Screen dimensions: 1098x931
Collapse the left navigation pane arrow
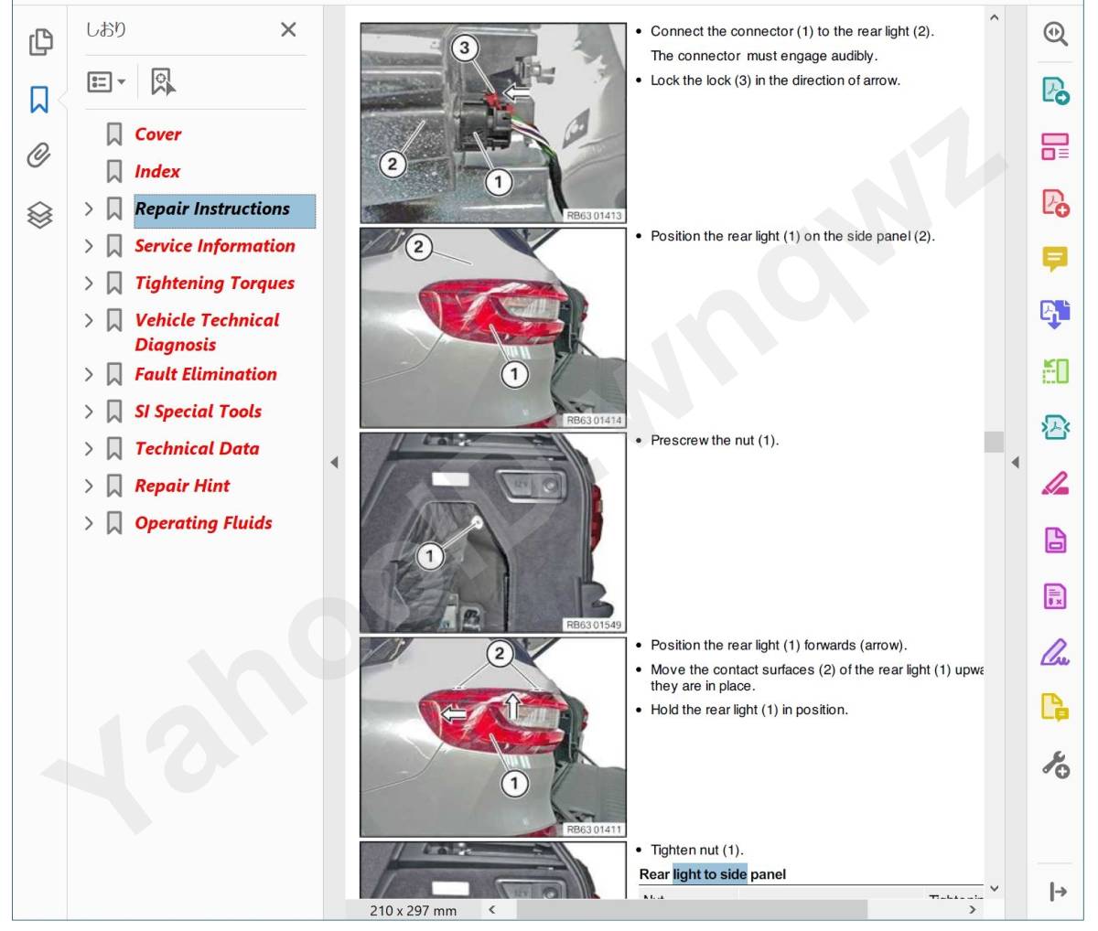point(334,462)
